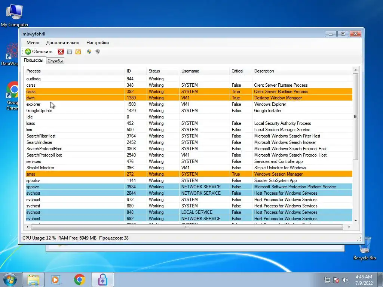Image resolution: width=383 pixels, height=287 pixels.
Task: Click the vertical scrollbar down arrow
Action: pyautogui.click(x=356, y=220)
